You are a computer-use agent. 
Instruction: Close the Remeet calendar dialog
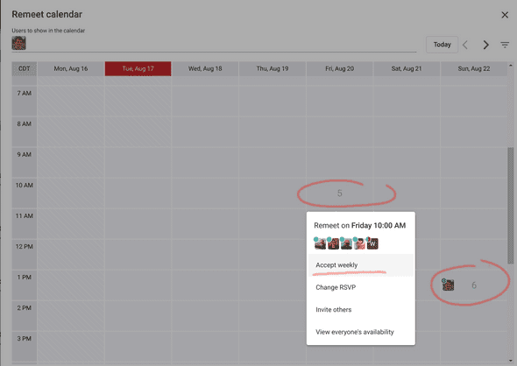pyautogui.click(x=505, y=15)
